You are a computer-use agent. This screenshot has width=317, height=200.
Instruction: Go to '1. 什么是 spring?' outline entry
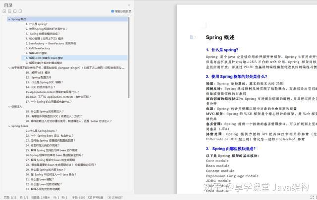point(36,24)
